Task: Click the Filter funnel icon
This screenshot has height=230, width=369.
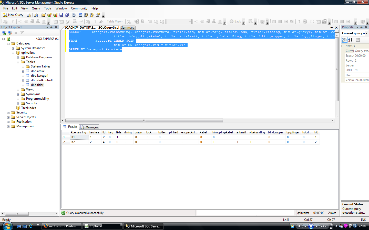Action: tap(22, 33)
